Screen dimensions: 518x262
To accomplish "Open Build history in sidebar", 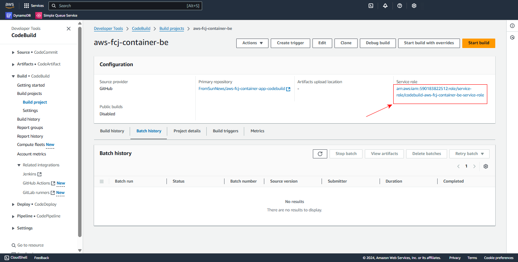I will click(28, 119).
